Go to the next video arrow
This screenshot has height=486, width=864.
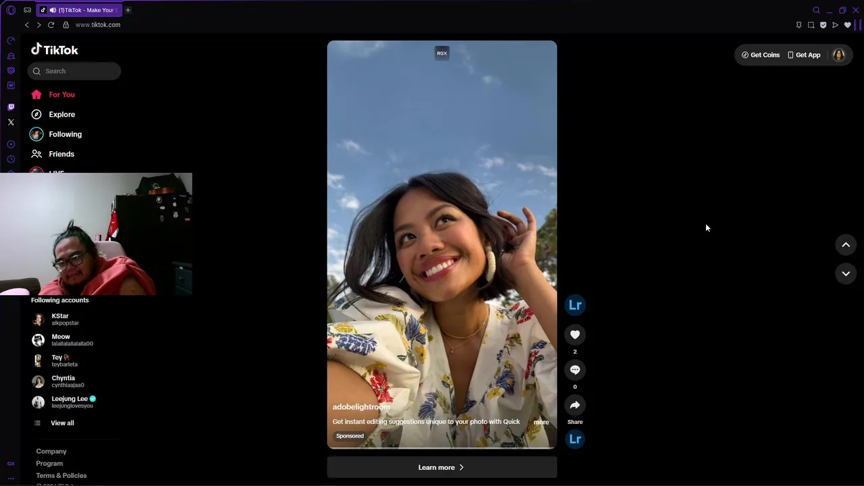click(846, 273)
